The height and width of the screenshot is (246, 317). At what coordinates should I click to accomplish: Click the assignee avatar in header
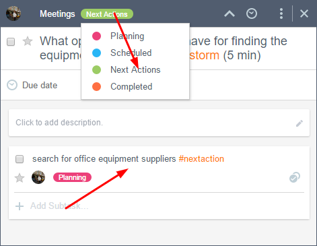click(13, 13)
